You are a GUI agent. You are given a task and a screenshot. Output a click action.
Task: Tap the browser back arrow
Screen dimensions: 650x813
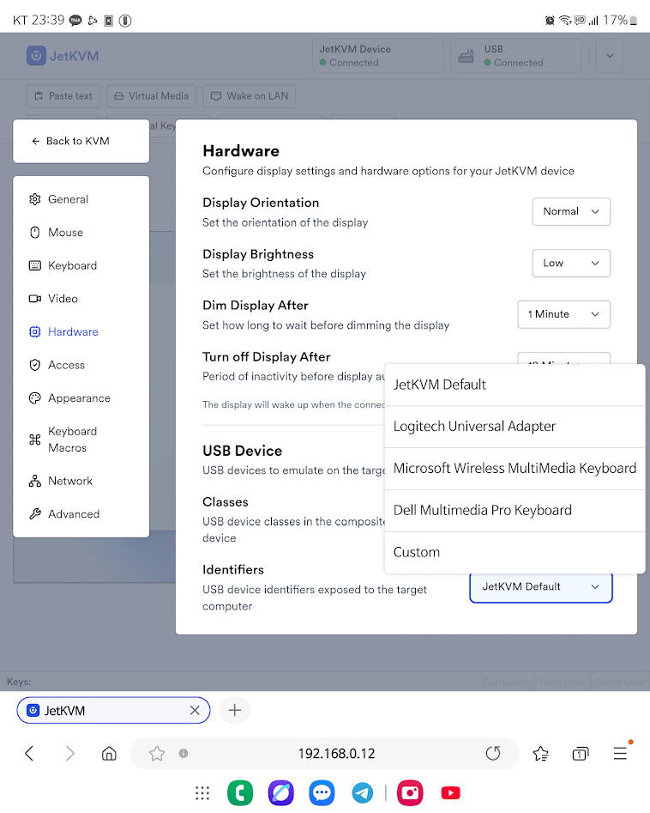[29, 754]
